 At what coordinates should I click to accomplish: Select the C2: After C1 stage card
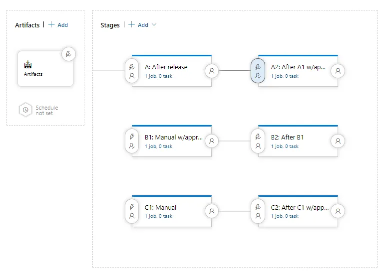[x=300, y=208]
